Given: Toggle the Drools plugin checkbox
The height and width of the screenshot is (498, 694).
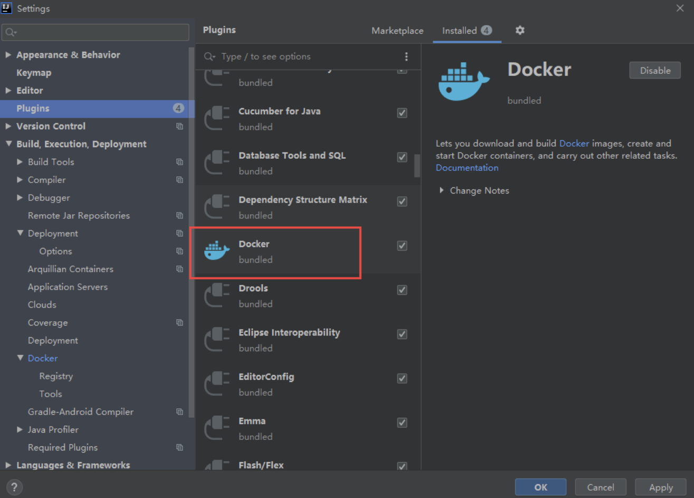Looking at the screenshot, I should click(402, 290).
